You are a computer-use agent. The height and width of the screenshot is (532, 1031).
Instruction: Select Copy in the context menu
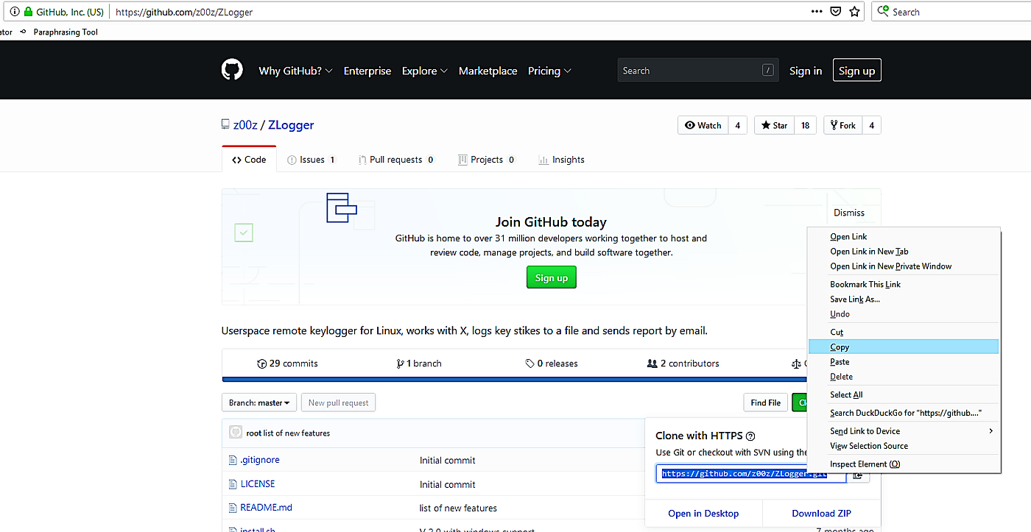pos(903,347)
